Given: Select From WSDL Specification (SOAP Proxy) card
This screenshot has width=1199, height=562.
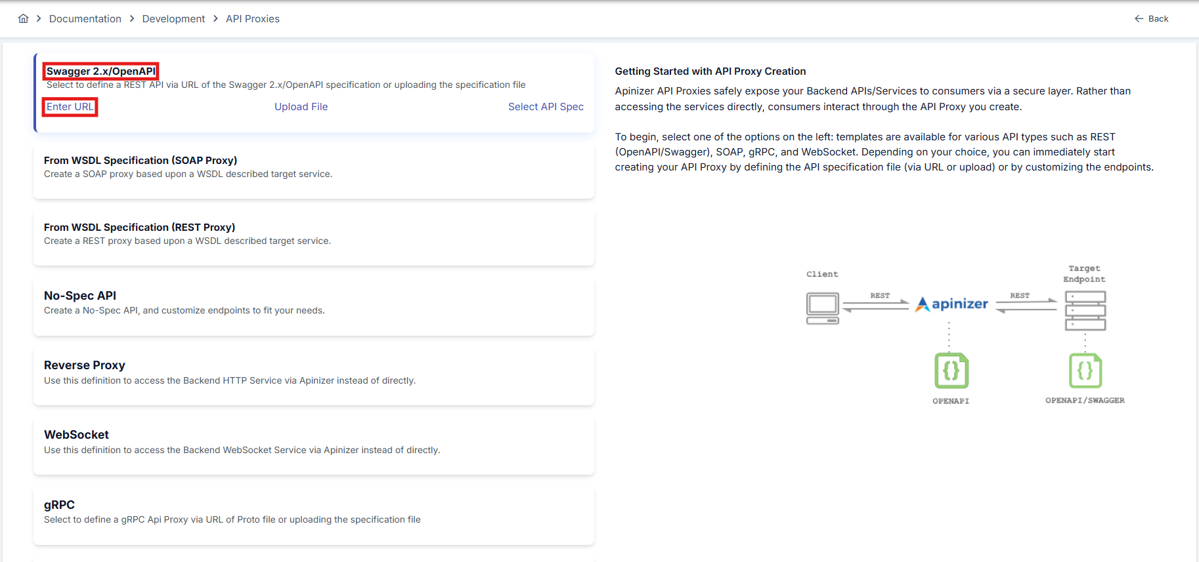Looking at the screenshot, I should point(314,171).
